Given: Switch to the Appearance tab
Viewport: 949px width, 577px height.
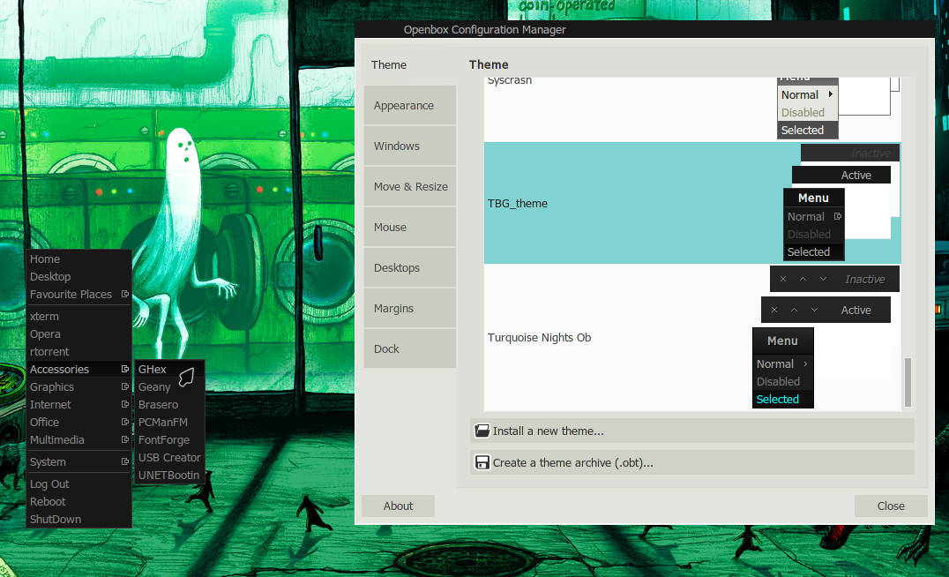Looking at the screenshot, I should pos(410,105).
